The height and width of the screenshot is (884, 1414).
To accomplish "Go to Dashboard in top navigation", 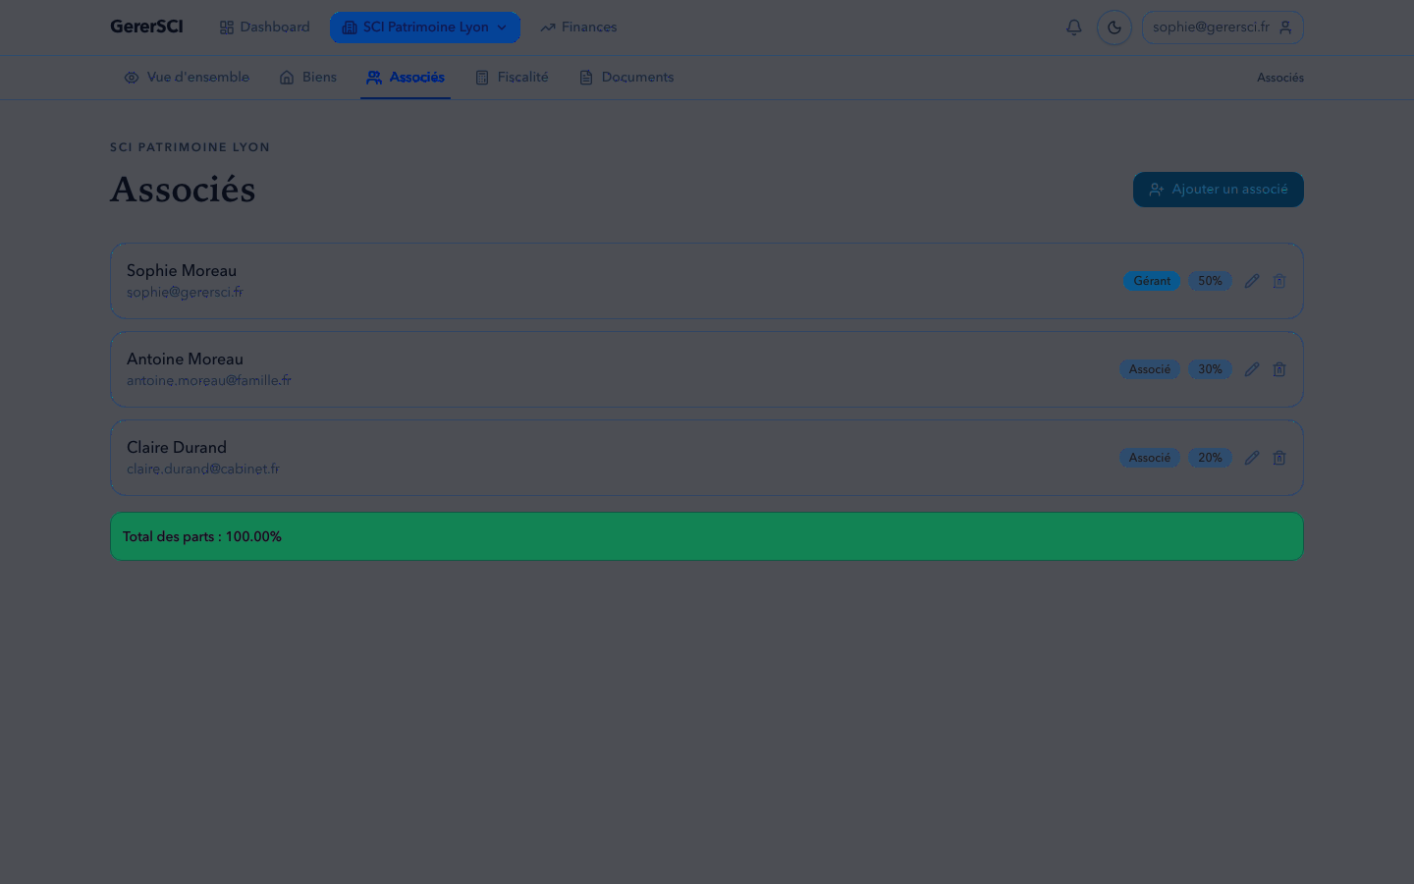I will click(x=265, y=28).
